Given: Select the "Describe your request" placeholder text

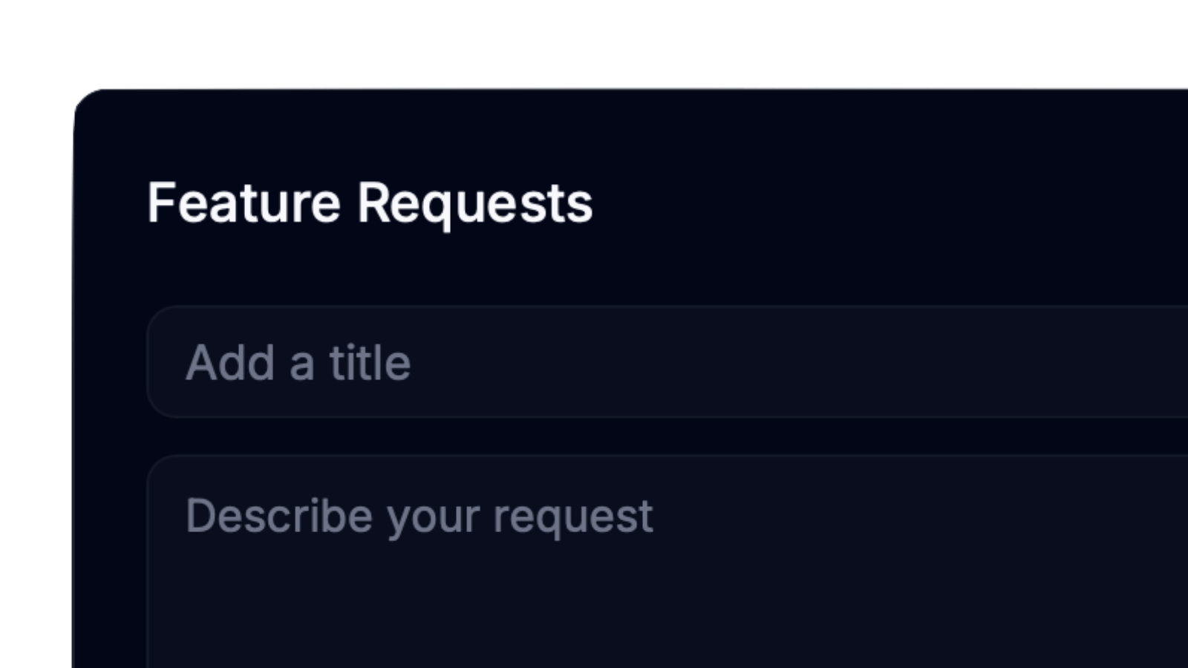Looking at the screenshot, I should (x=419, y=516).
